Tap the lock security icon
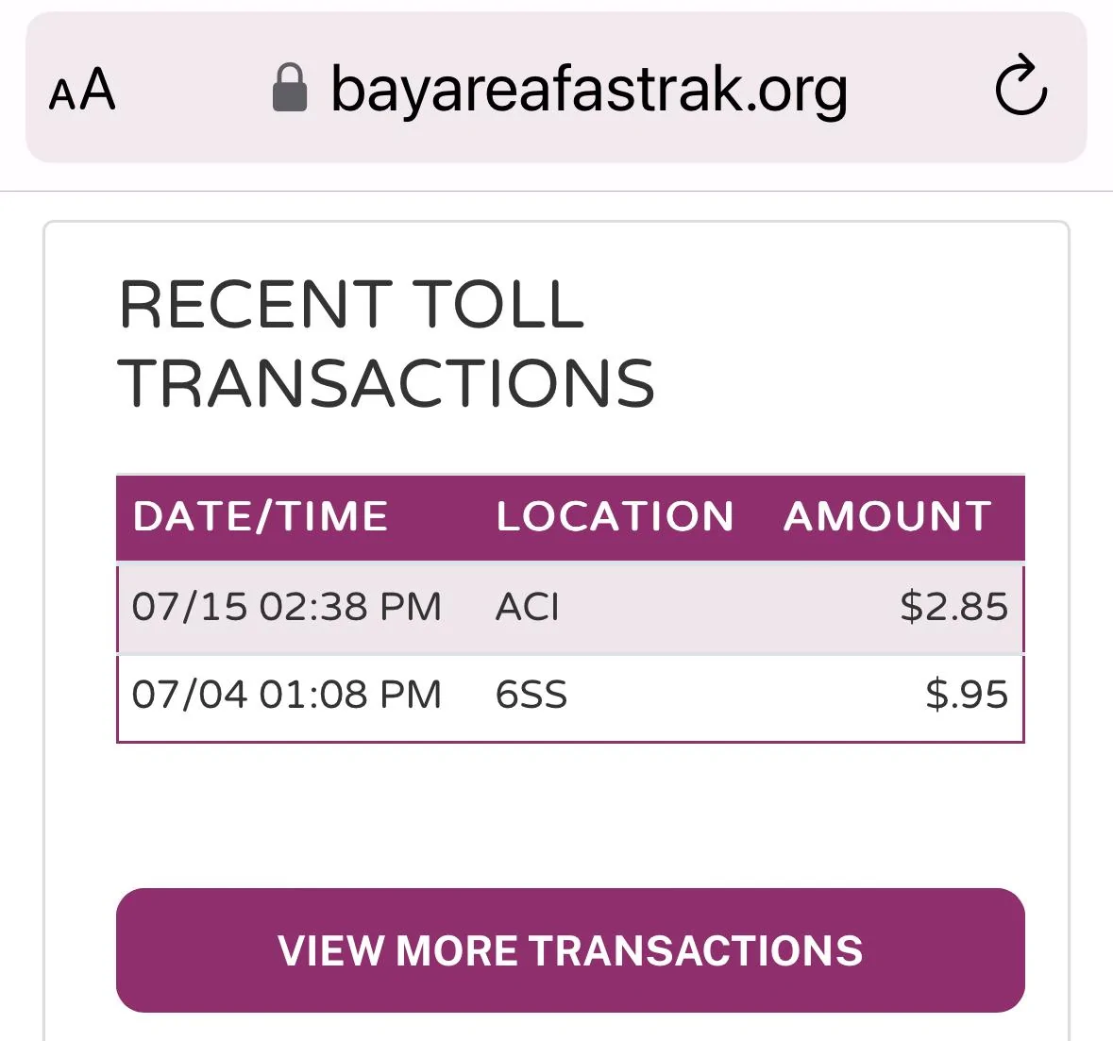The width and height of the screenshot is (1113, 1041). click(290, 87)
